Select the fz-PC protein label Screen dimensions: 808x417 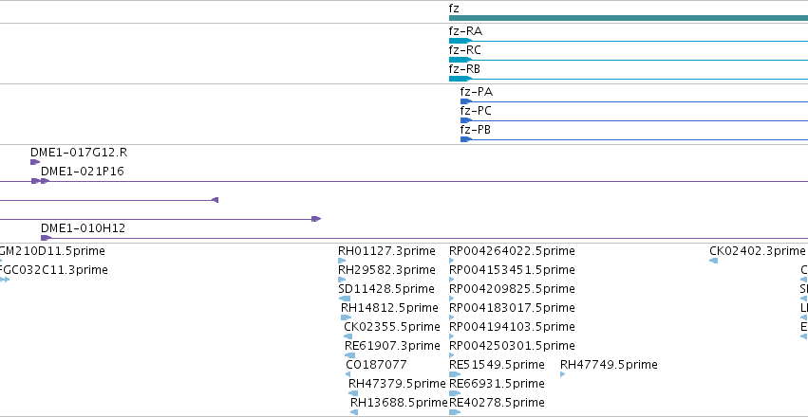(x=476, y=111)
